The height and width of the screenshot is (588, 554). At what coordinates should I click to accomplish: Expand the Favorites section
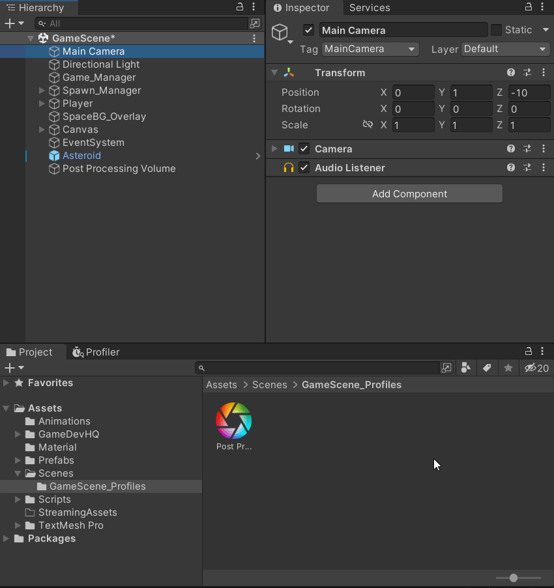[x=6, y=383]
